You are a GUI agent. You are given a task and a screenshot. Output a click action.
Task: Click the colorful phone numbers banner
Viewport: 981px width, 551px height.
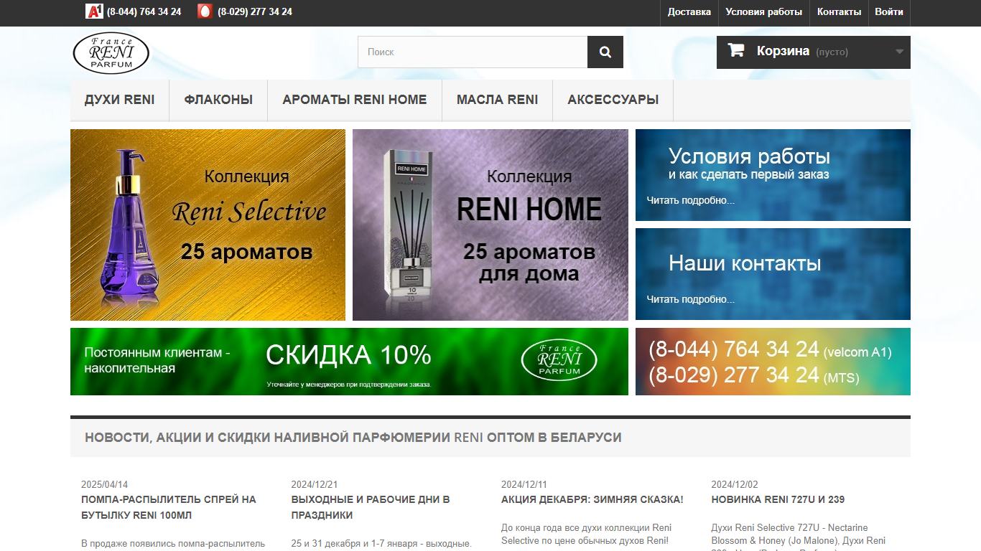click(x=773, y=362)
